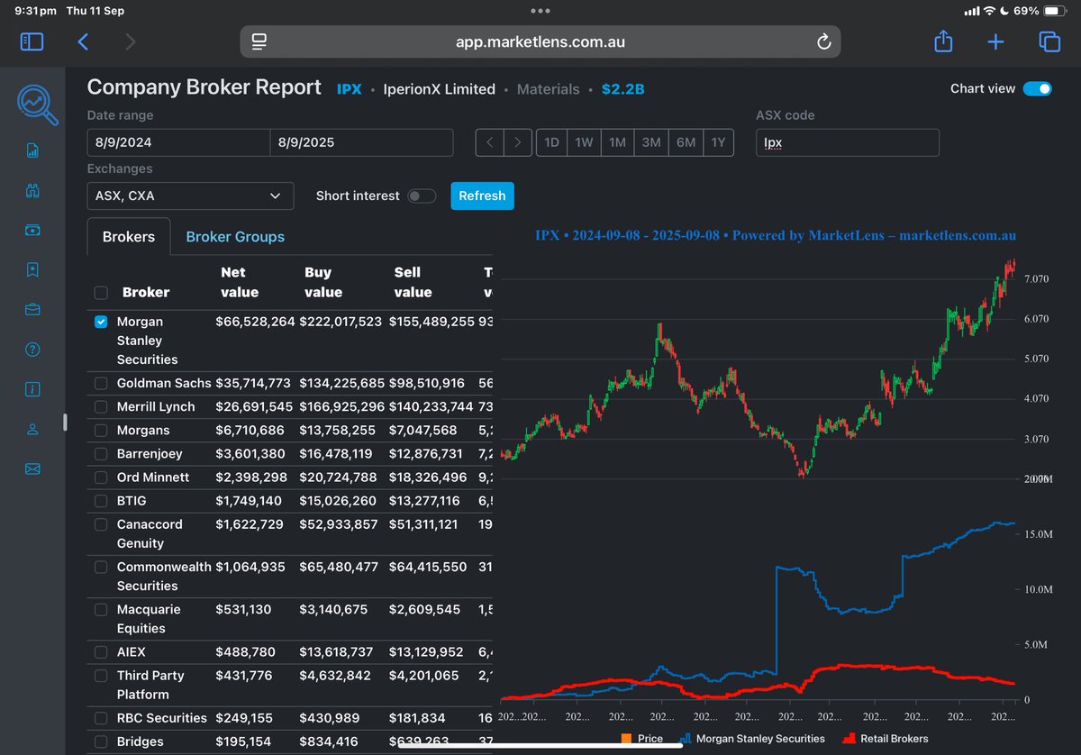Select 1M range button
1081x755 pixels.
(x=617, y=142)
